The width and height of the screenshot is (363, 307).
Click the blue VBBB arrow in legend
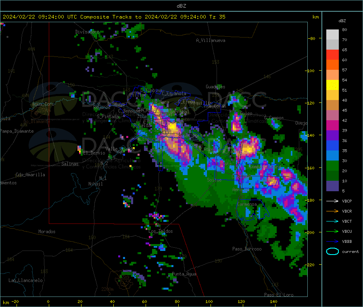[332, 242]
